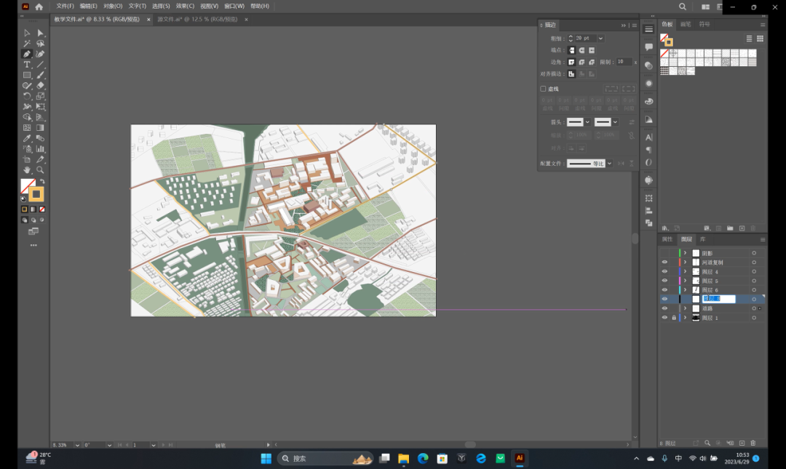Click the Windows Start button
Screen dimensions: 786x469
tap(266, 459)
